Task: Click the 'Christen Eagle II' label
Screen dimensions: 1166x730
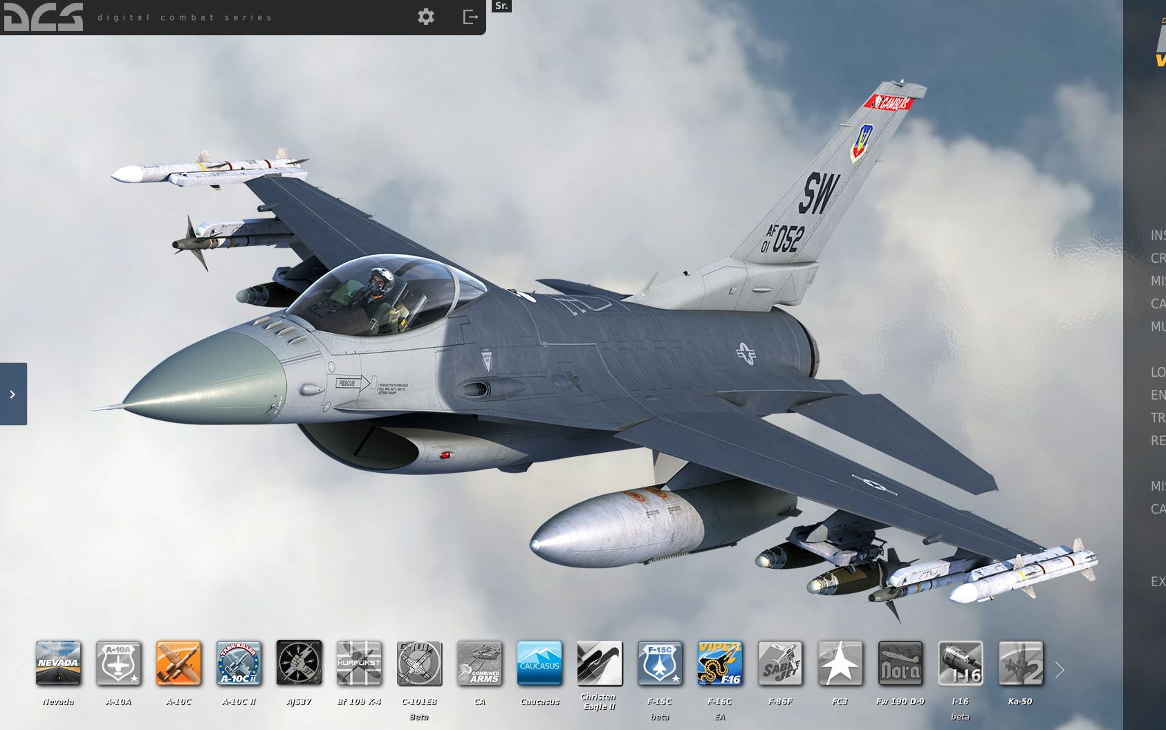Action: tap(598, 702)
